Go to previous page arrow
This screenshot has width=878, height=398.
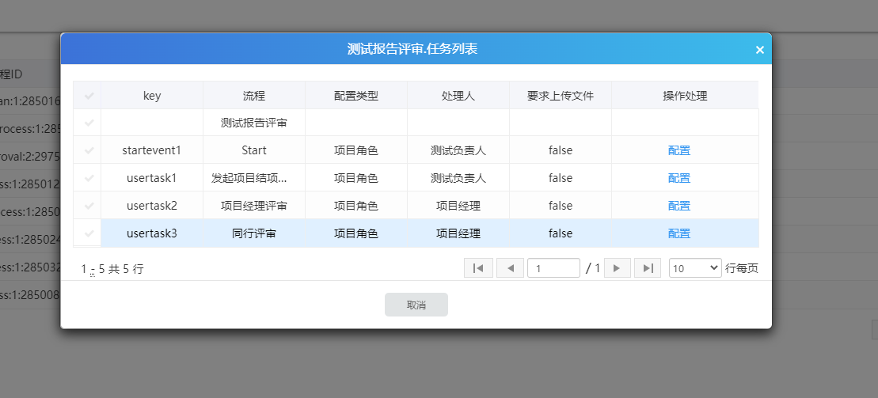(510, 268)
